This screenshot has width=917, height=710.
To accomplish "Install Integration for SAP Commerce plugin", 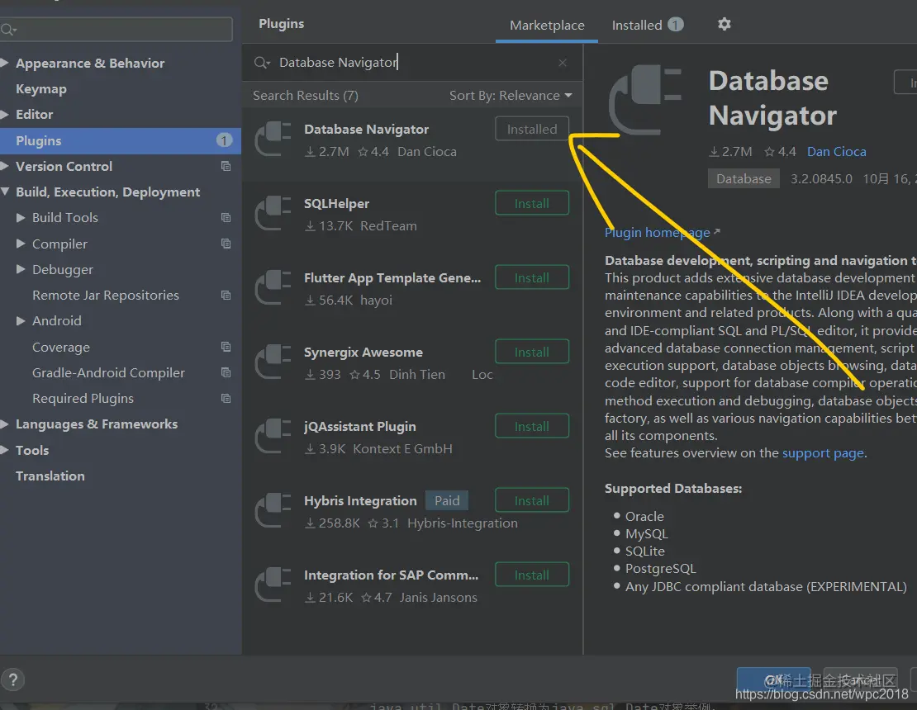I will (x=531, y=575).
